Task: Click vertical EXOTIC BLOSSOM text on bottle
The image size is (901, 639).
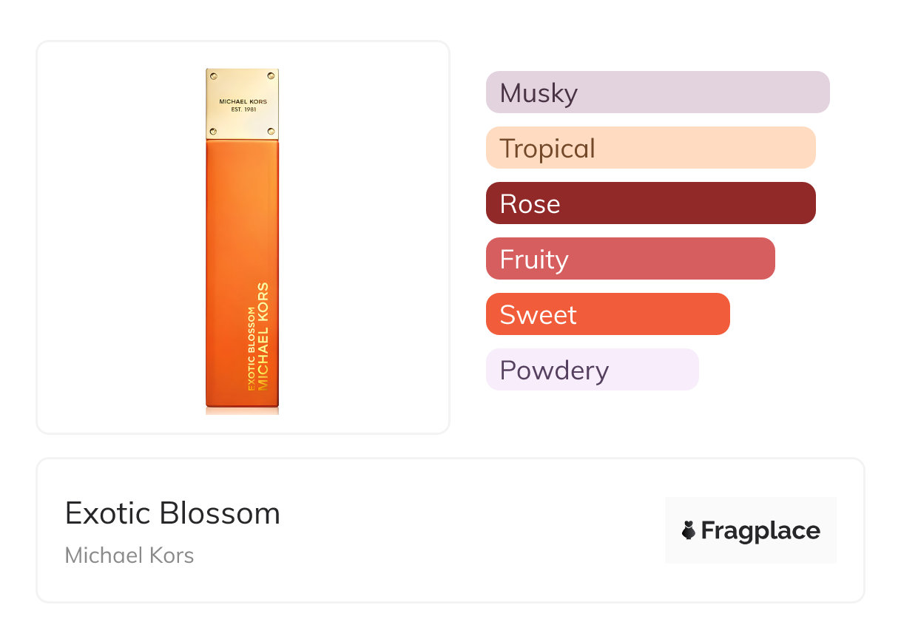Action: pyautogui.click(x=251, y=348)
